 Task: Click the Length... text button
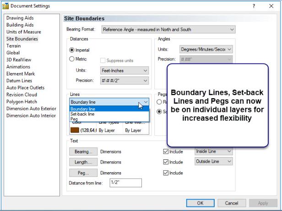pyautogui.click(x=83, y=162)
